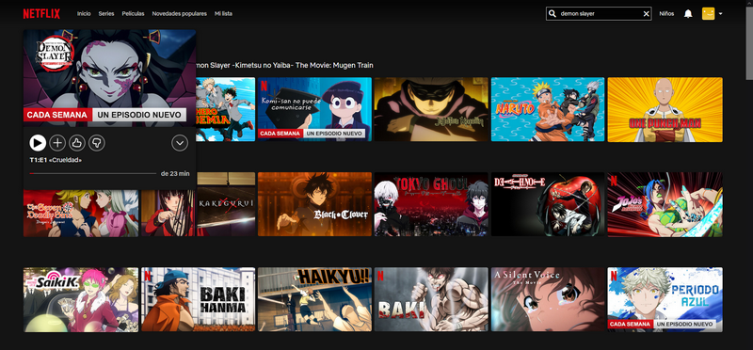Screen dimensions: 753x350
Task: Open the One Punch Man thumbnail
Action: pos(665,109)
